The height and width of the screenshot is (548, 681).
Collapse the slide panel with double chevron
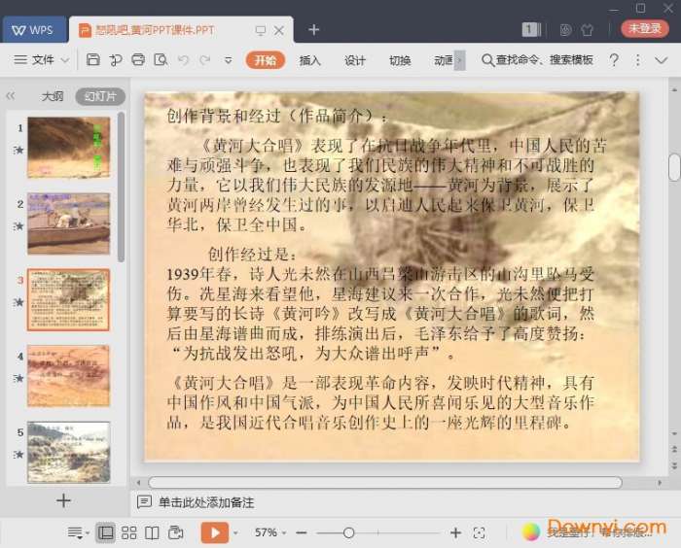coord(11,96)
